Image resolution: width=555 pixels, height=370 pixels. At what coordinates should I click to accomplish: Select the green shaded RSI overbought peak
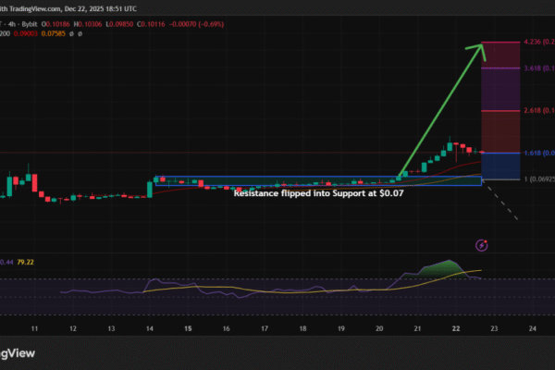(444, 267)
